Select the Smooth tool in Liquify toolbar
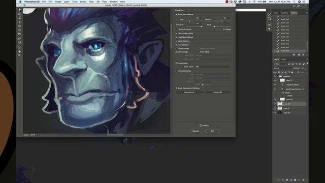This screenshot has width=325, height=183. tap(19, 18)
